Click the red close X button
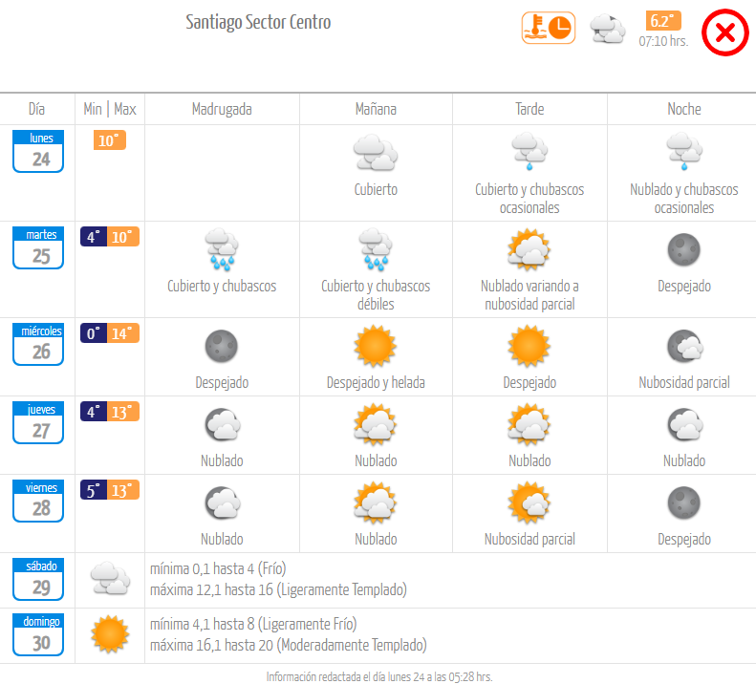Screen dimensions: 756x684 point(724,32)
